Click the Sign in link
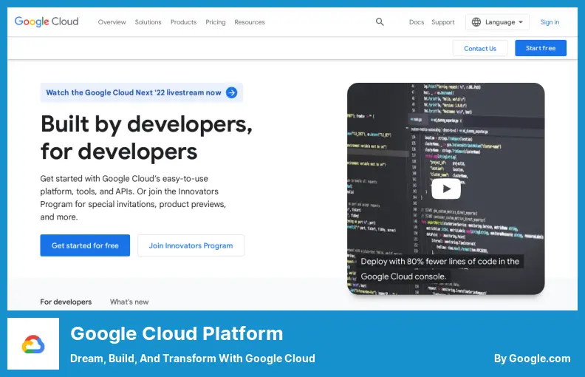The height and width of the screenshot is (377, 585). coord(550,22)
